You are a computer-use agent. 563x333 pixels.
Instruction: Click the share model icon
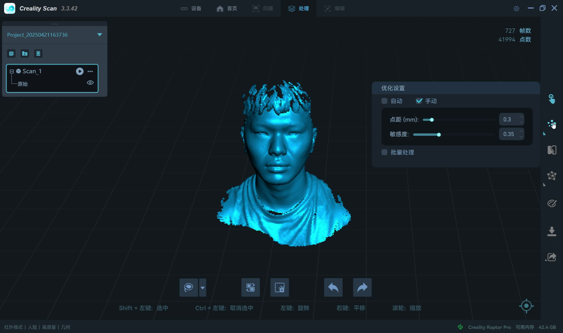tap(552, 257)
